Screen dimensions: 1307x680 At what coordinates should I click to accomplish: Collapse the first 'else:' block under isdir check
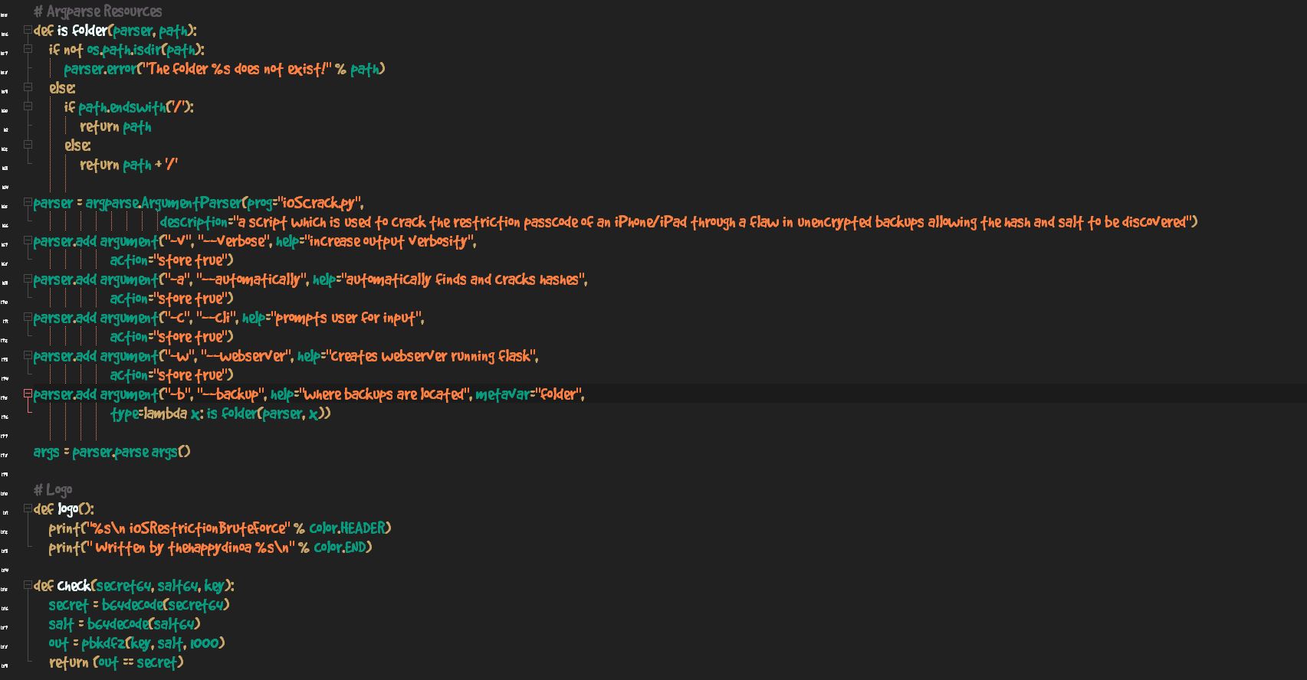pos(28,87)
